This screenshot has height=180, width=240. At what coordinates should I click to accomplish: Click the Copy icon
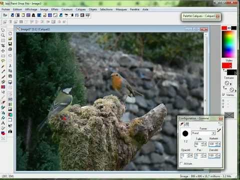click(x=10, y=71)
